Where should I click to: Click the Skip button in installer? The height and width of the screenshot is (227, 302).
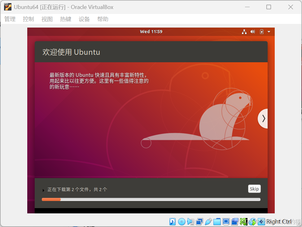[x=254, y=189]
